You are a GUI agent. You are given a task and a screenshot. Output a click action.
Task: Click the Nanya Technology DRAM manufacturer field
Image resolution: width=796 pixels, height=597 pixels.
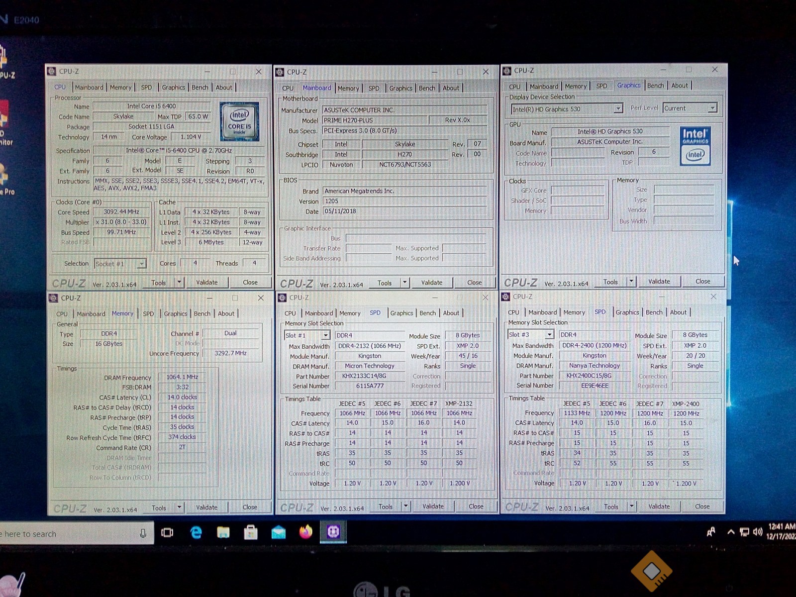tap(595, 366)
